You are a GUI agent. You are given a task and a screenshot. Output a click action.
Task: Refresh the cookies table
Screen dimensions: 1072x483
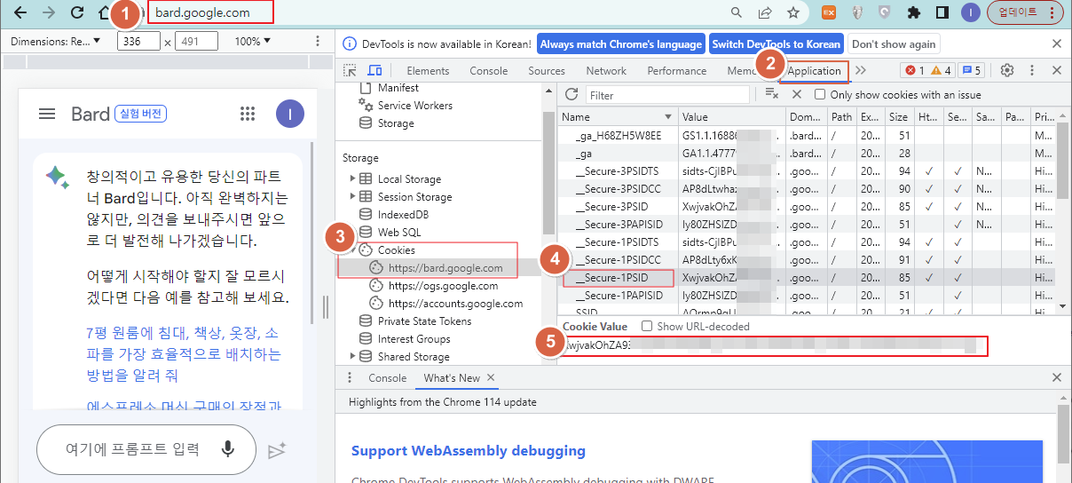pyautogui.click(x=571, y=94)
